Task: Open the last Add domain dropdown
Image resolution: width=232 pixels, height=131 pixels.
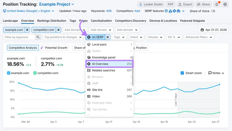Action: point(127,30)
